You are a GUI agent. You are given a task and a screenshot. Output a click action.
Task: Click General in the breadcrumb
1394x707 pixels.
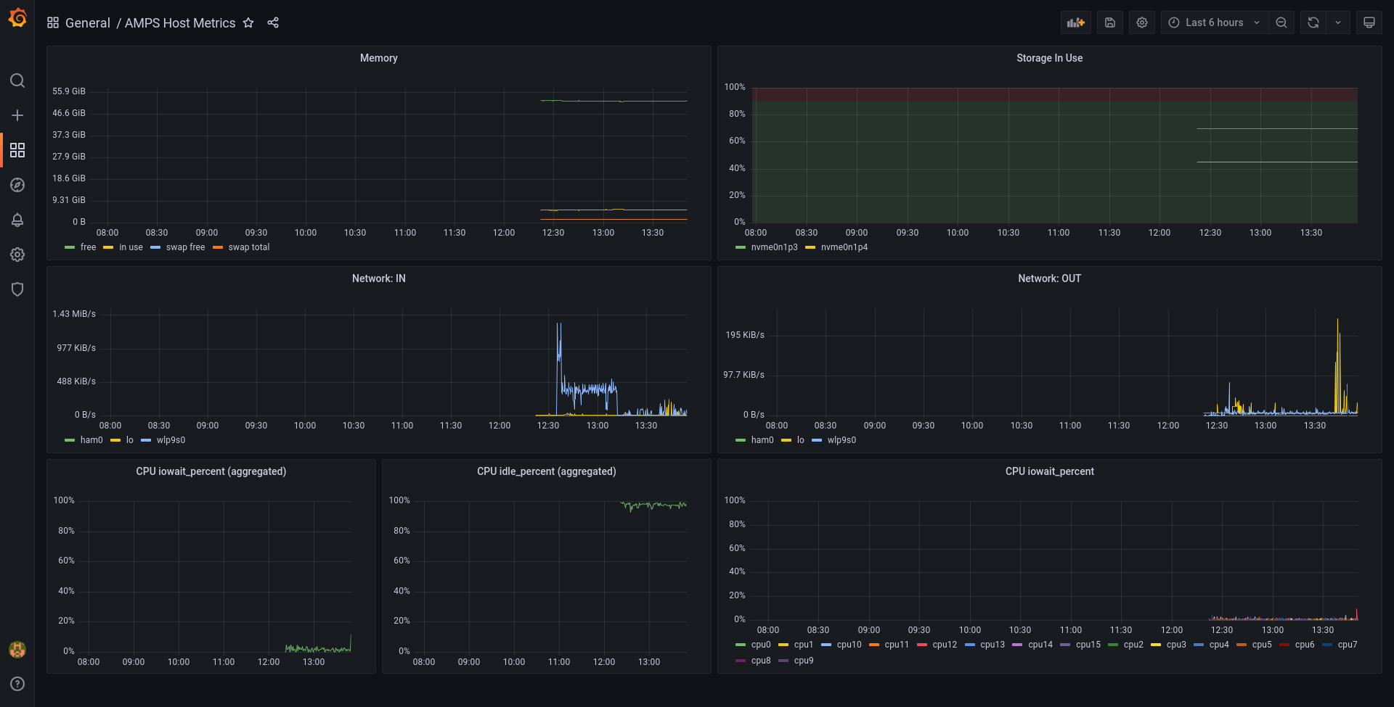click(x=88, y=22)
